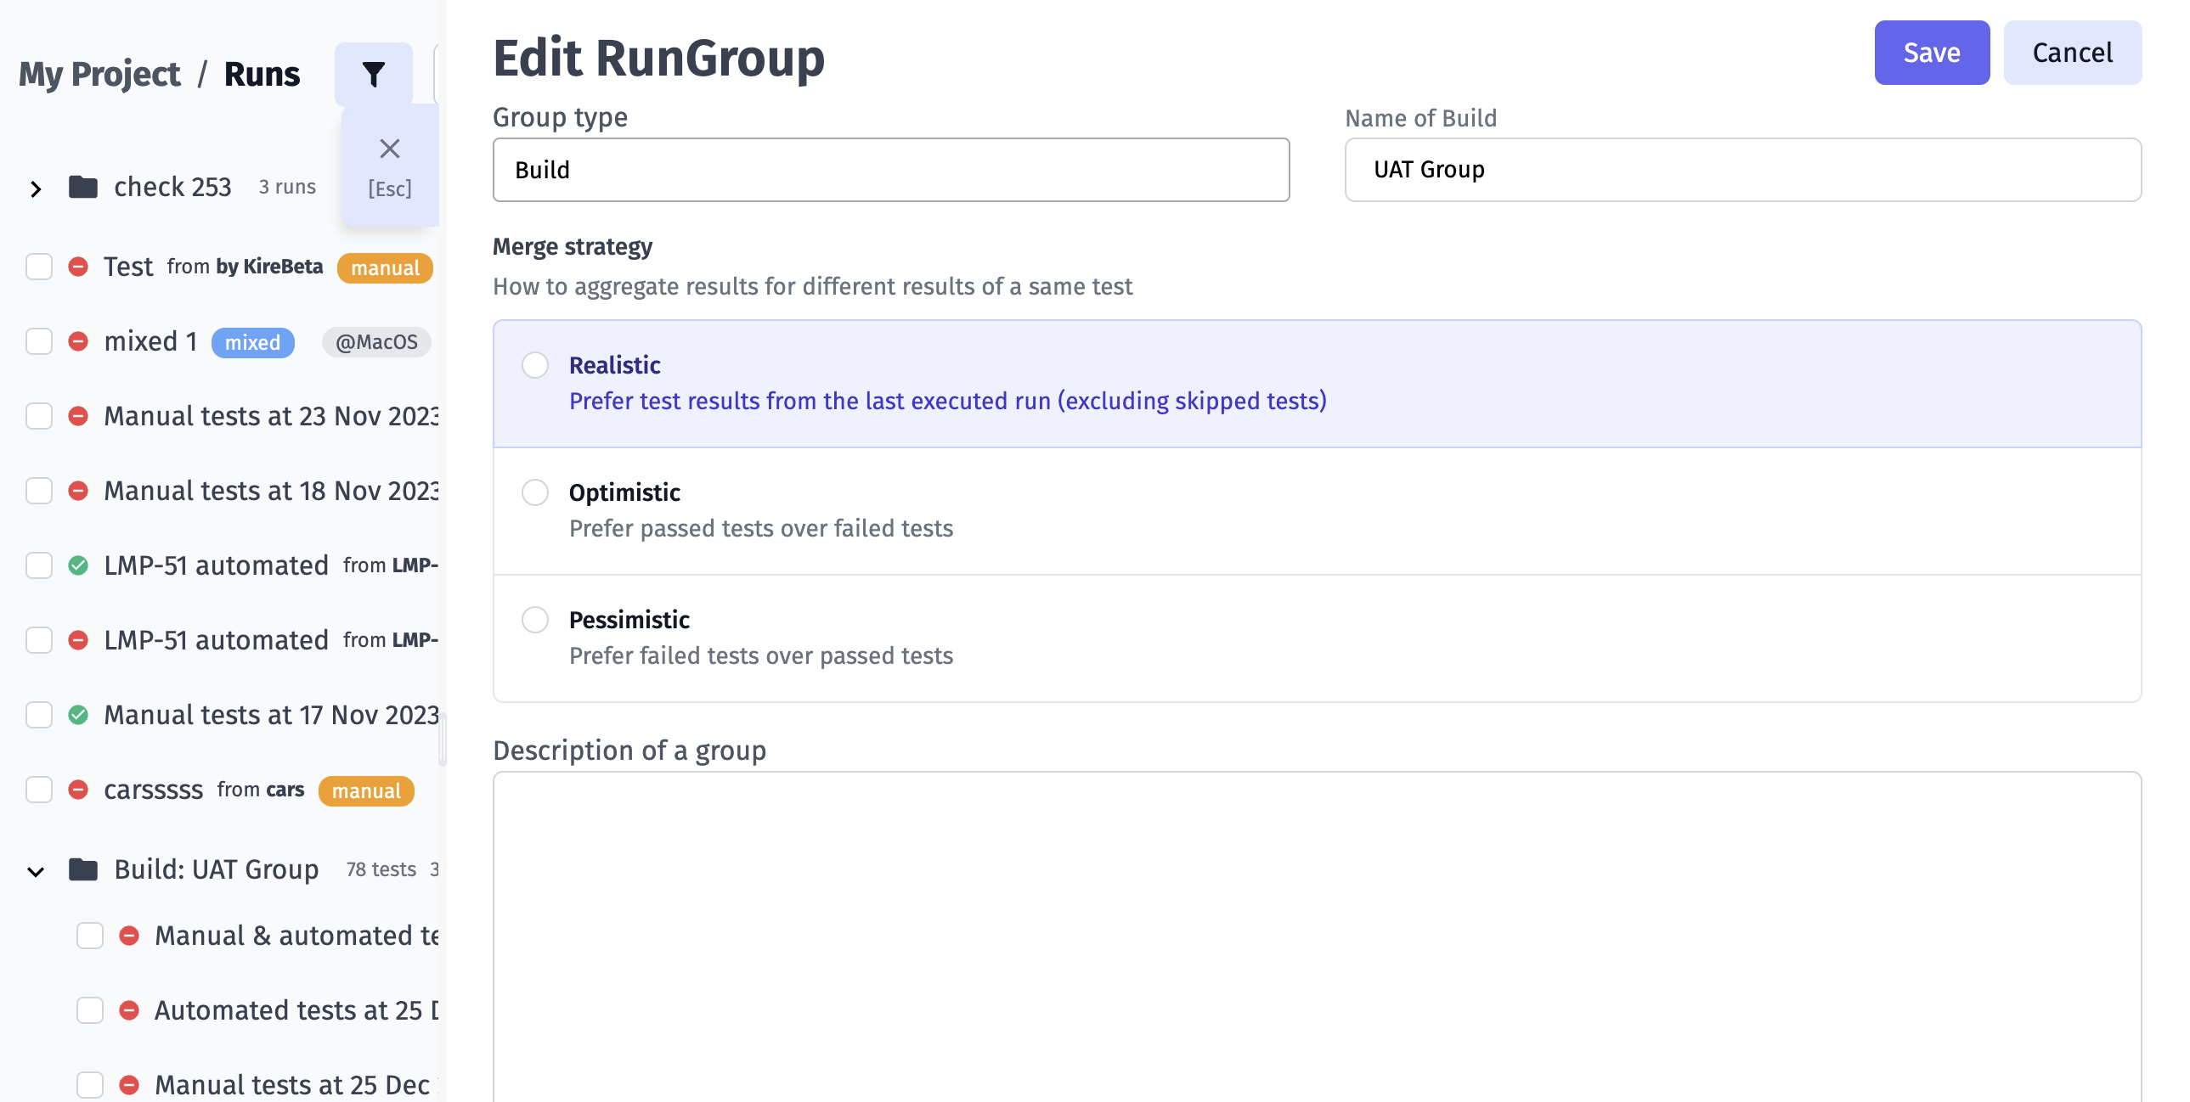Click passed status icon of Manual tests 17 Nov
2190x1102 pixels.
[78, 716]
